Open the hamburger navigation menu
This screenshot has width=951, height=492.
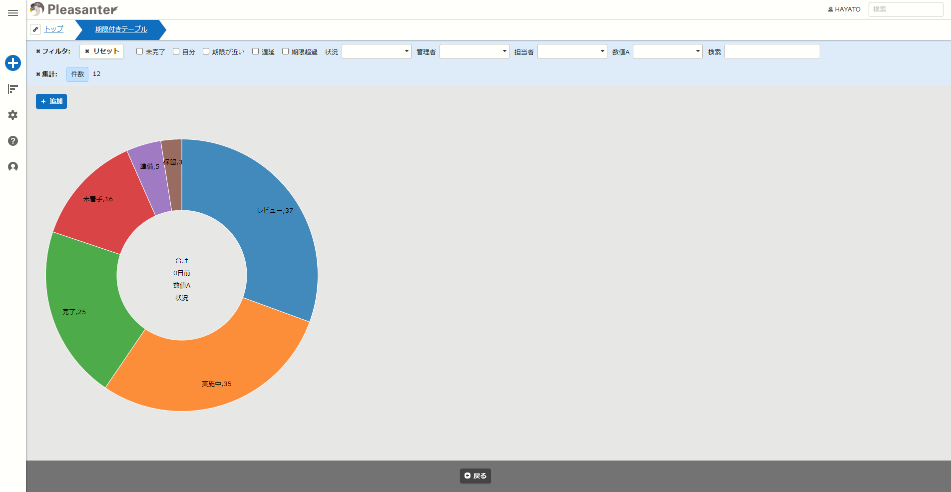13,13
